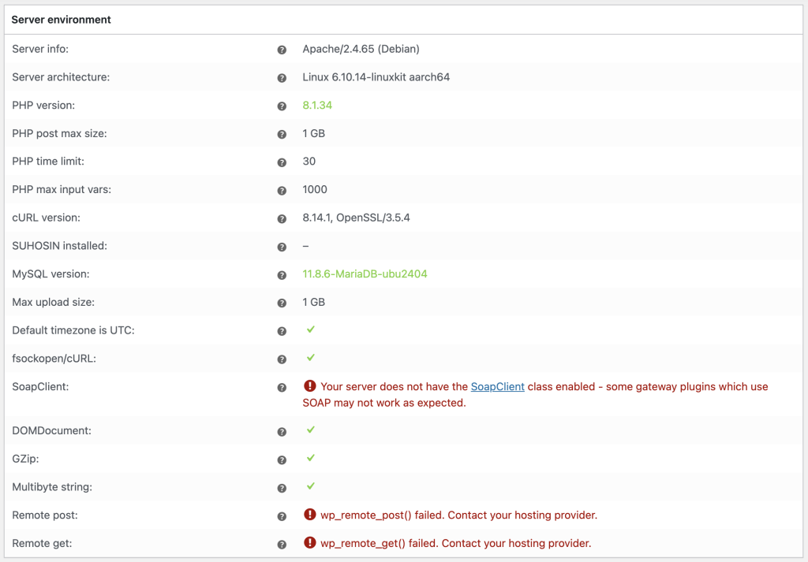808x562 pixels.
Task: Click help icon beside SUHOSIN installed
Action: point(282,247)
